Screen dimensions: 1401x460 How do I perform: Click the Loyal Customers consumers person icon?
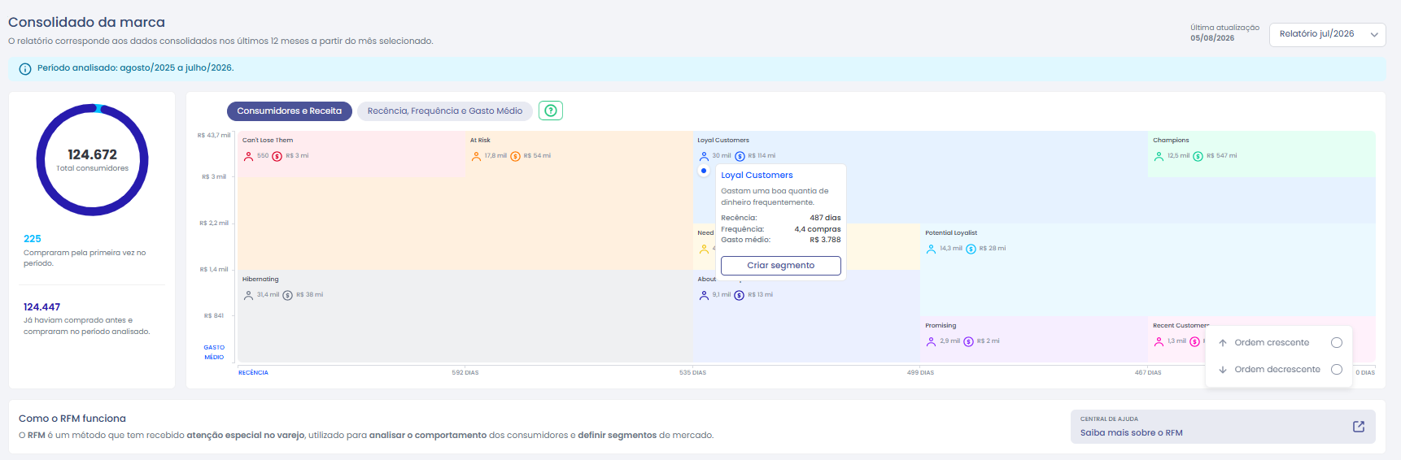[x=704, y=156]
